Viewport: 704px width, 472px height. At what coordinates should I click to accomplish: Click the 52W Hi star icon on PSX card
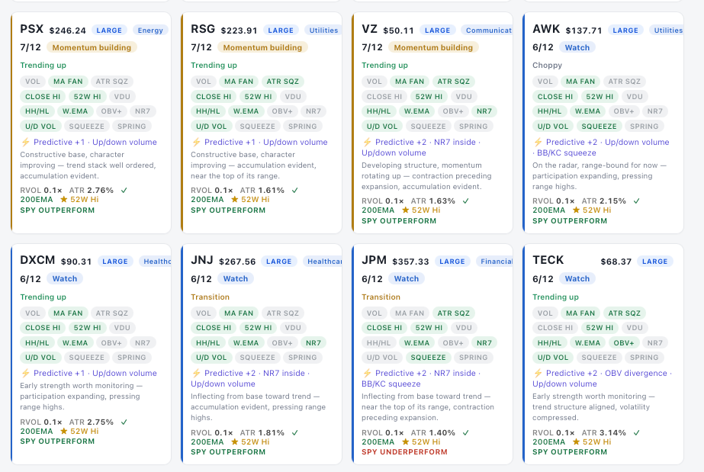tap(64, 199)
